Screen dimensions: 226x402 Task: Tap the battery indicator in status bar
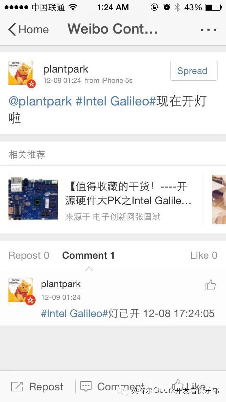pos(213,7)
